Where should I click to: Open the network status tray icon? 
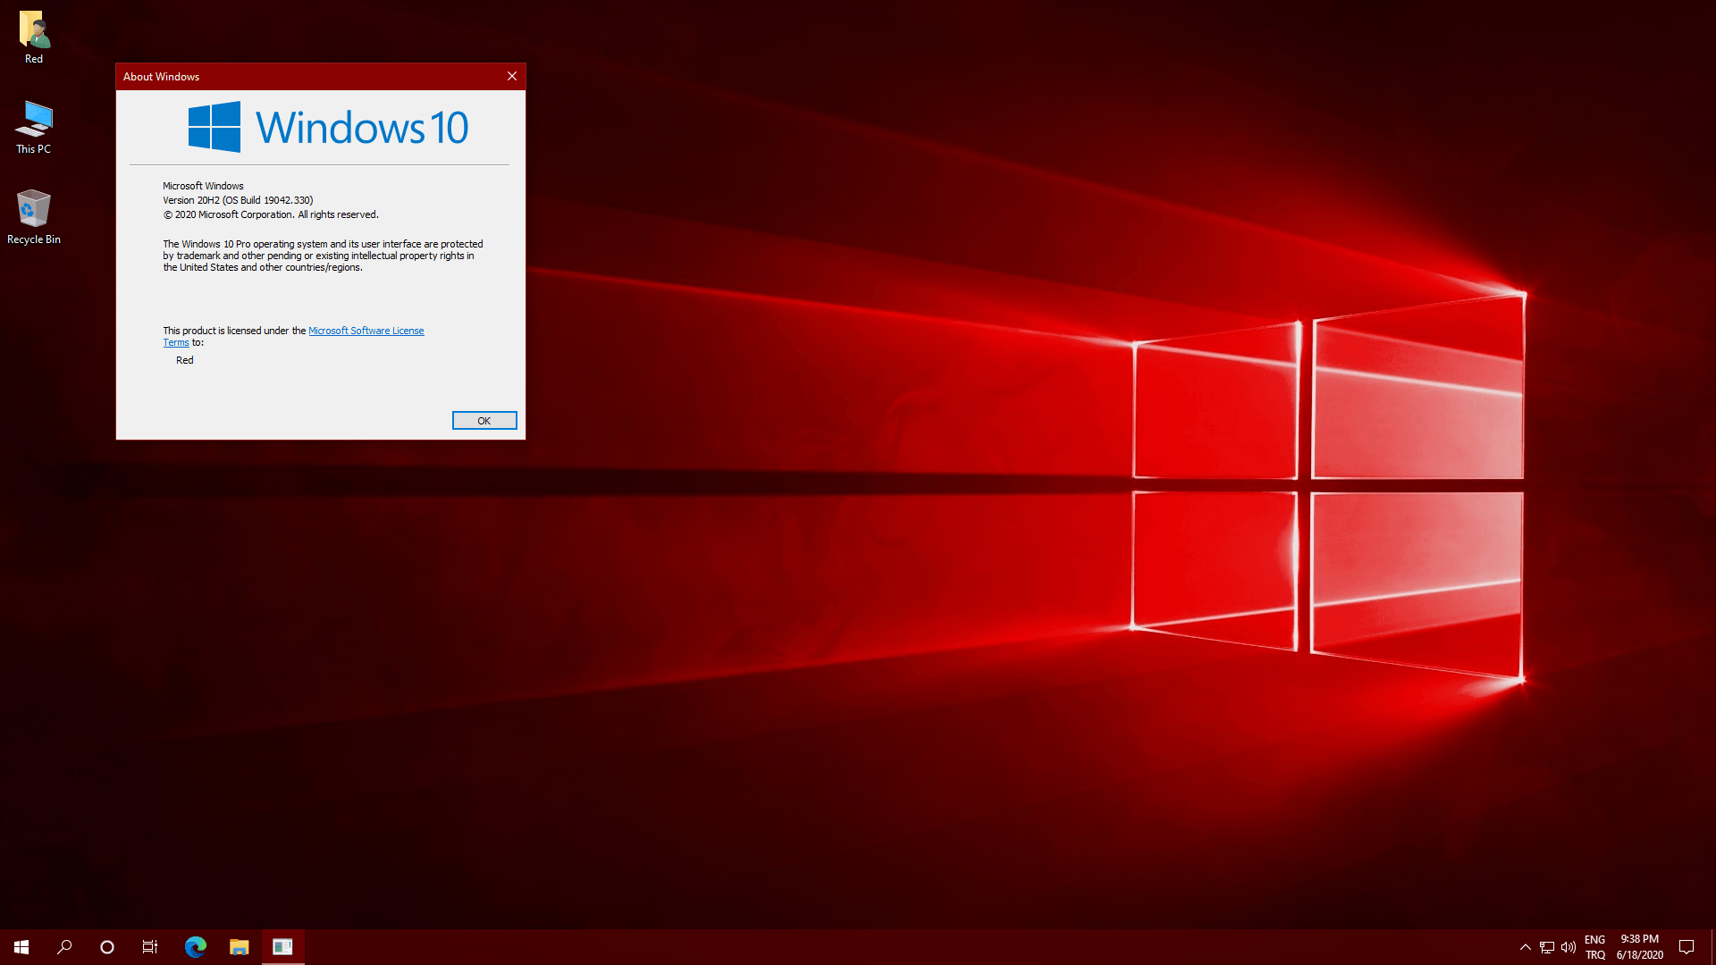[1547, 947]
